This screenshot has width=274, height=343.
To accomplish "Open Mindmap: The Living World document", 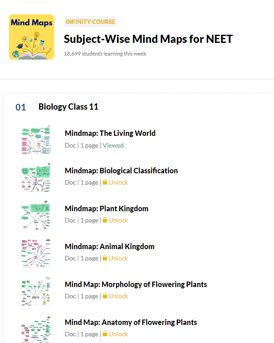I will point(110,133).
